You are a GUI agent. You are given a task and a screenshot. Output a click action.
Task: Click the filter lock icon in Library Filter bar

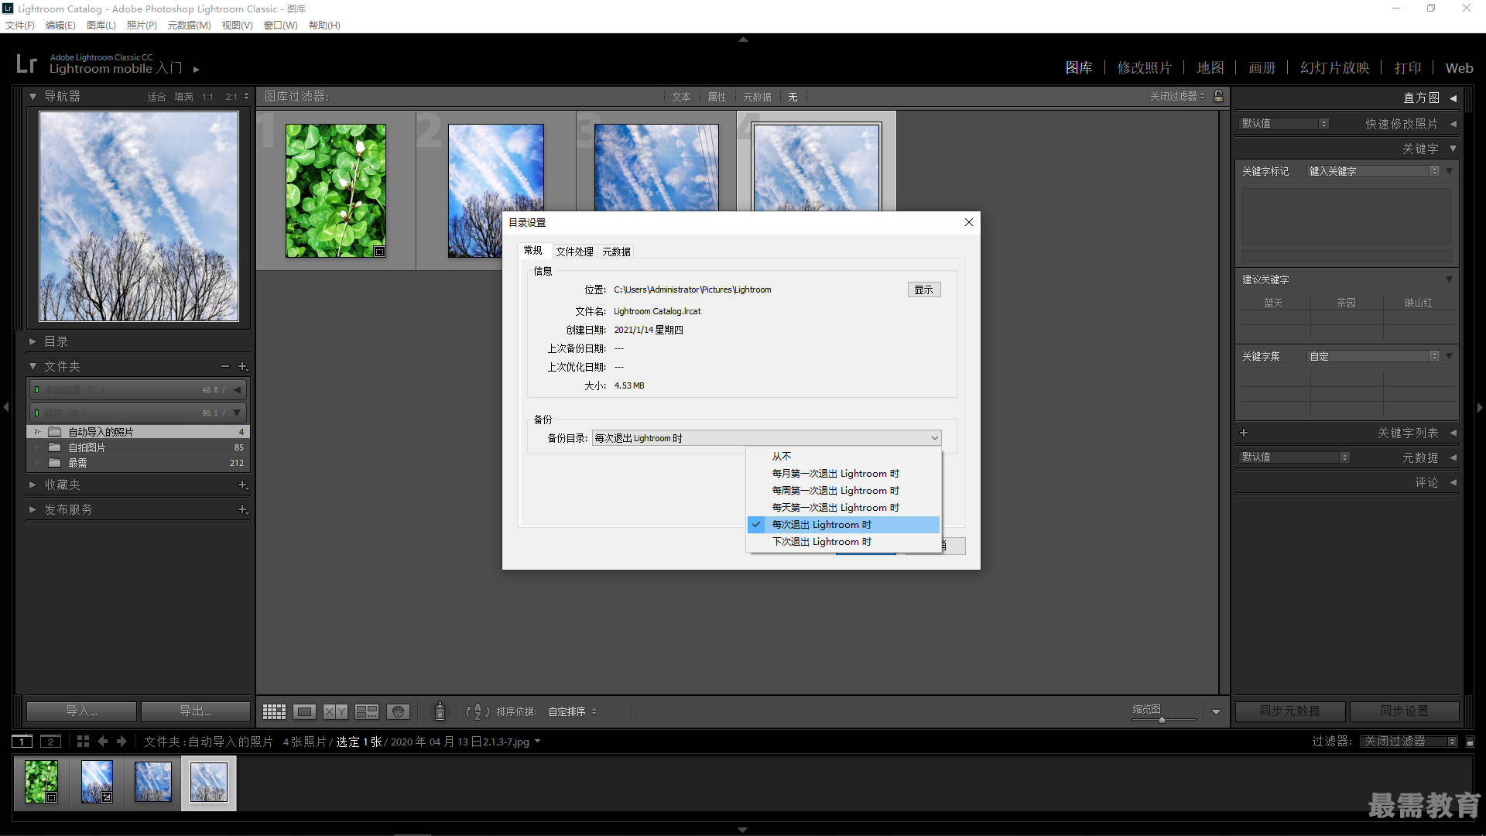[x=1219, y=96]
